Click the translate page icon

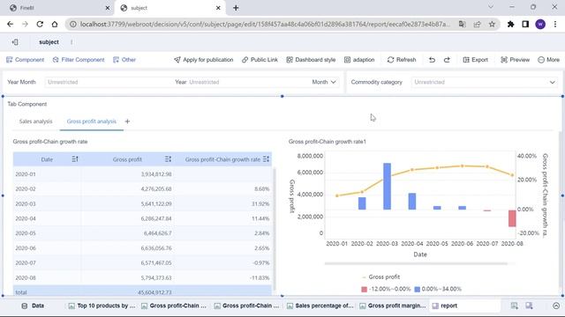pos(462,24)
